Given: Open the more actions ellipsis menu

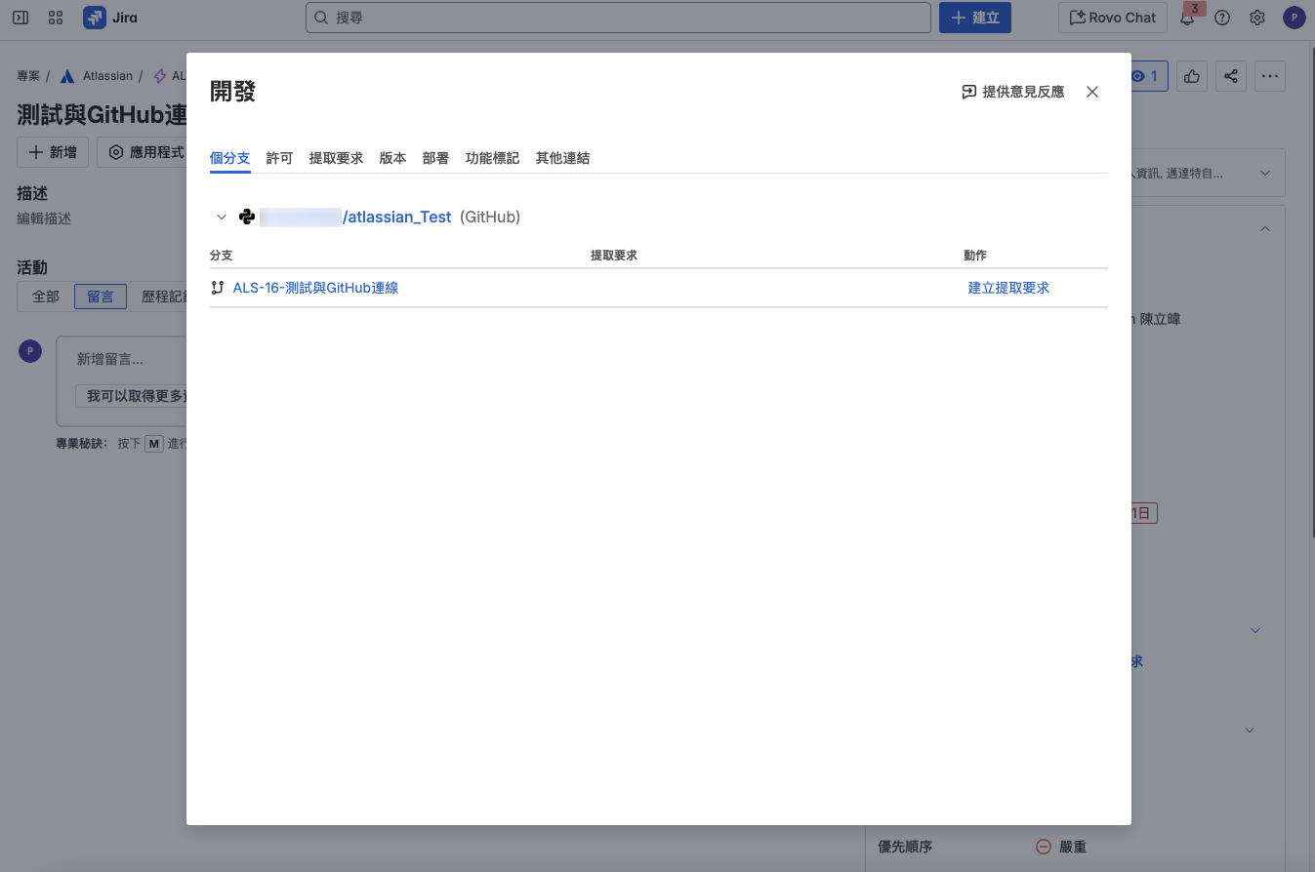Looking at the screenshot, I should click(x=1269, y=76).
